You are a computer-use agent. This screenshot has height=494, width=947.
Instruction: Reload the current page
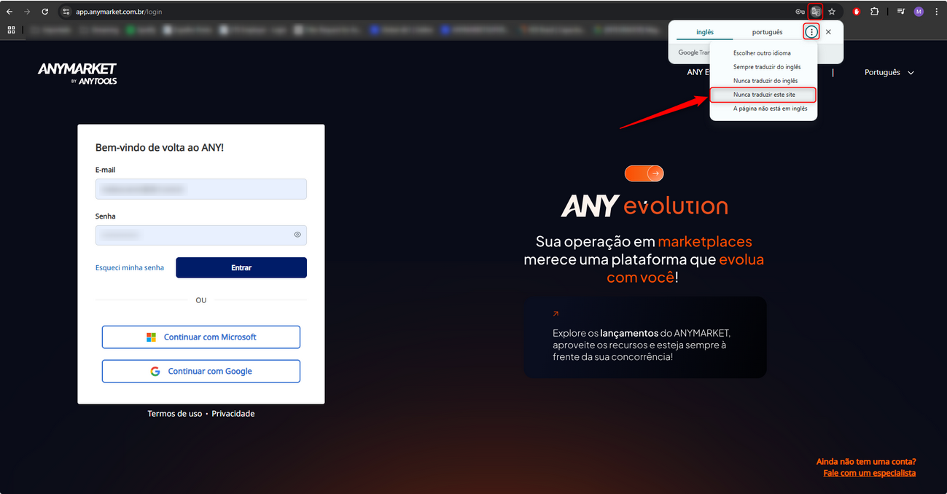click(45, 12)
